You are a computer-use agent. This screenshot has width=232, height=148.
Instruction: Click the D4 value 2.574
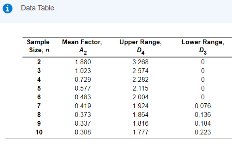point(140,71)
